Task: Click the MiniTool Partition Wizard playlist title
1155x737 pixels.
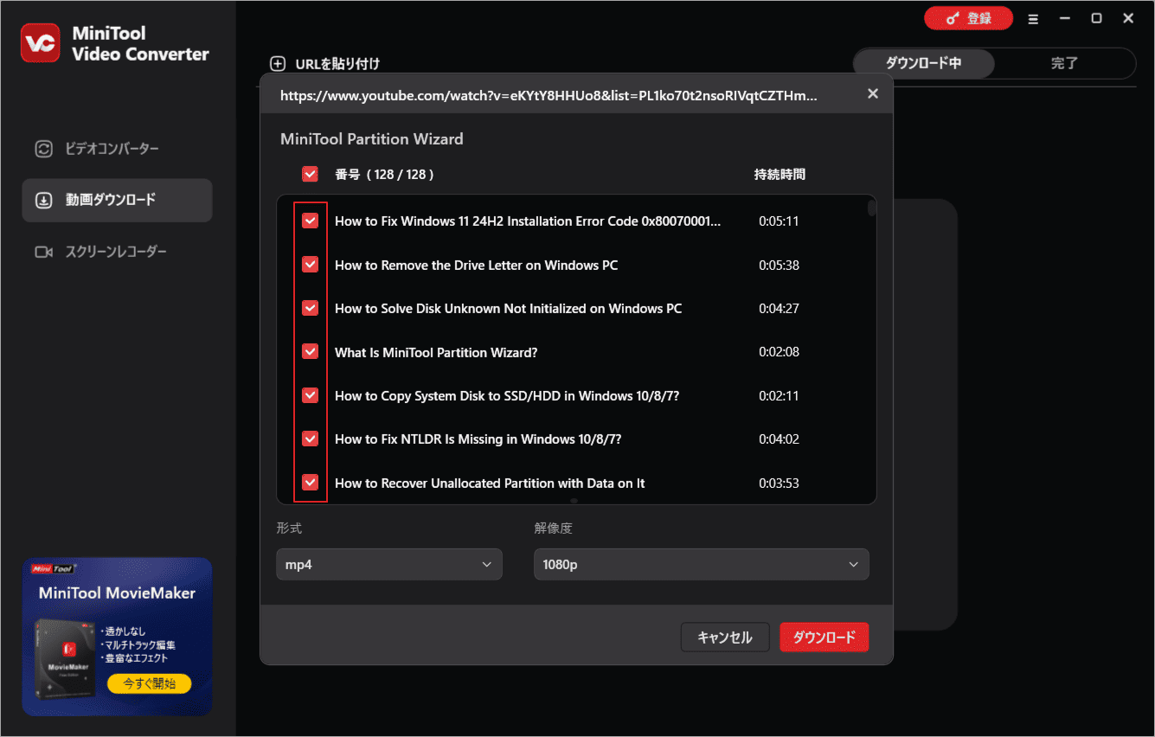Action: point(372,138)
